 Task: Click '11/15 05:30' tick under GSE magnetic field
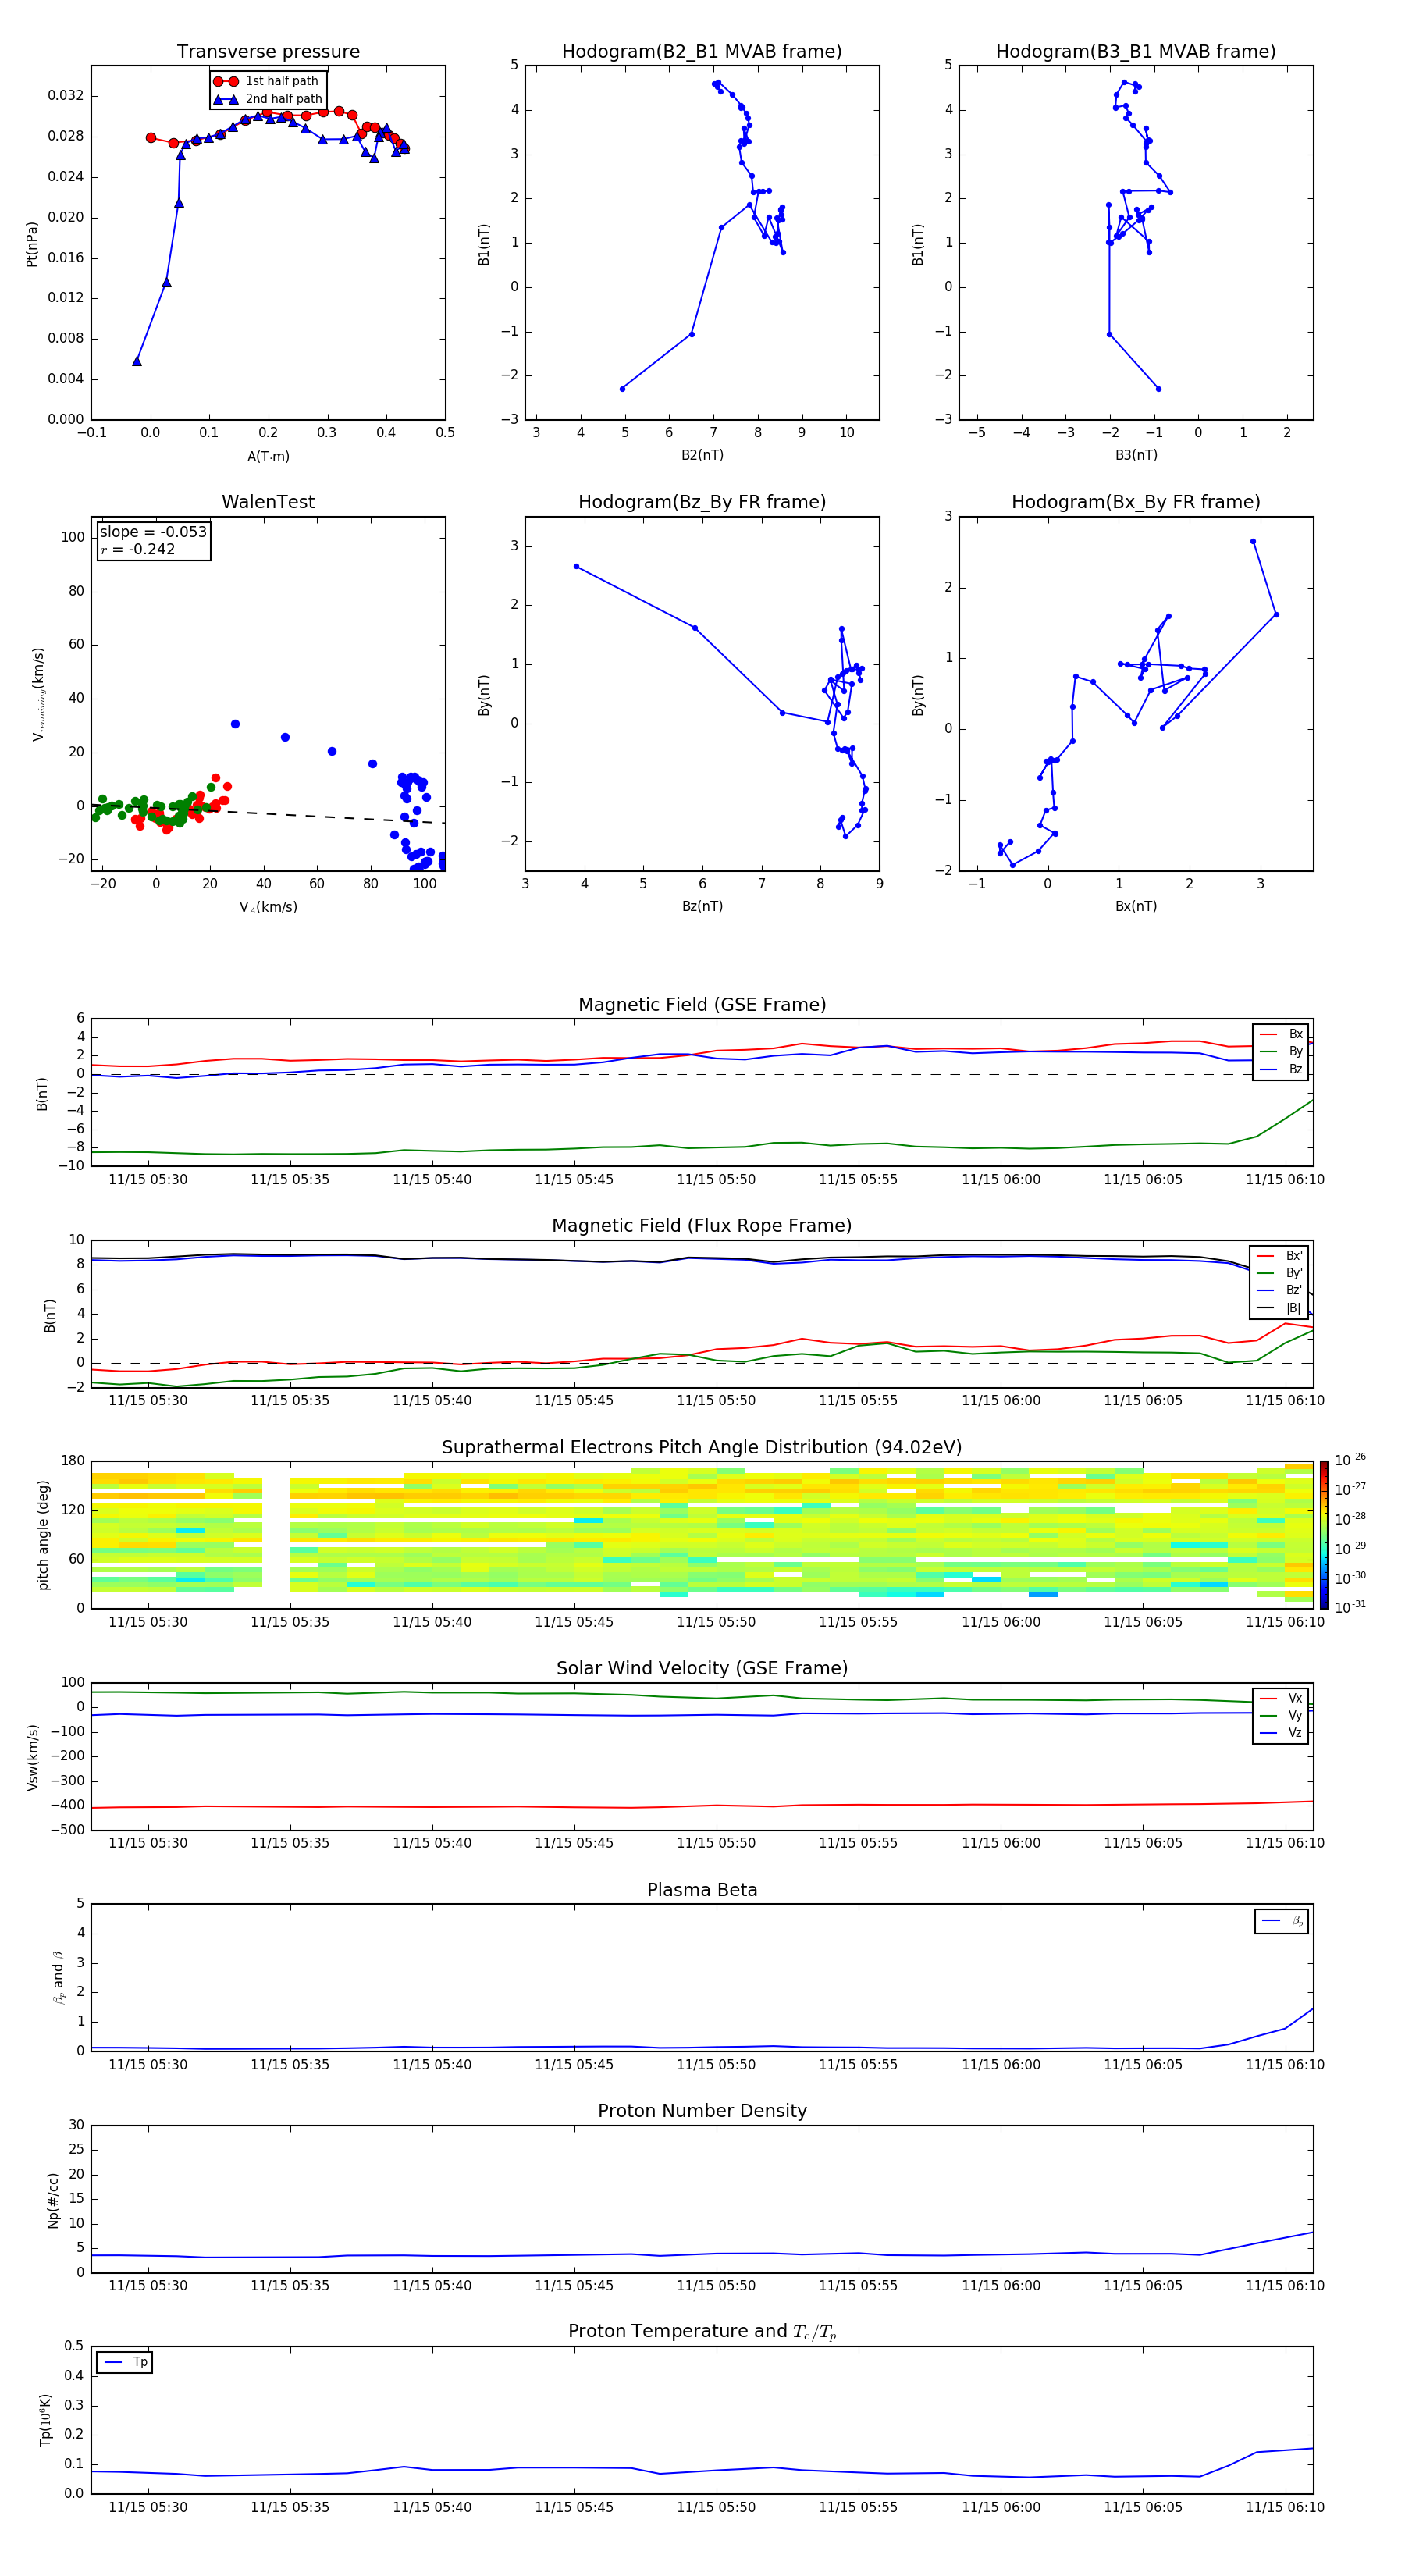(148, 1180)
